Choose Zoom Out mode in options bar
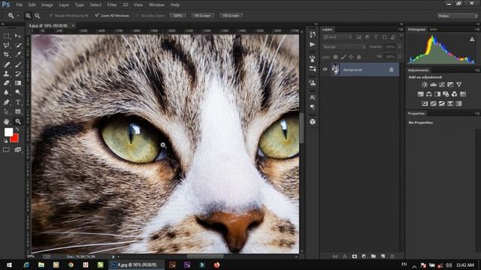481x270 pixels. [37, 16]
